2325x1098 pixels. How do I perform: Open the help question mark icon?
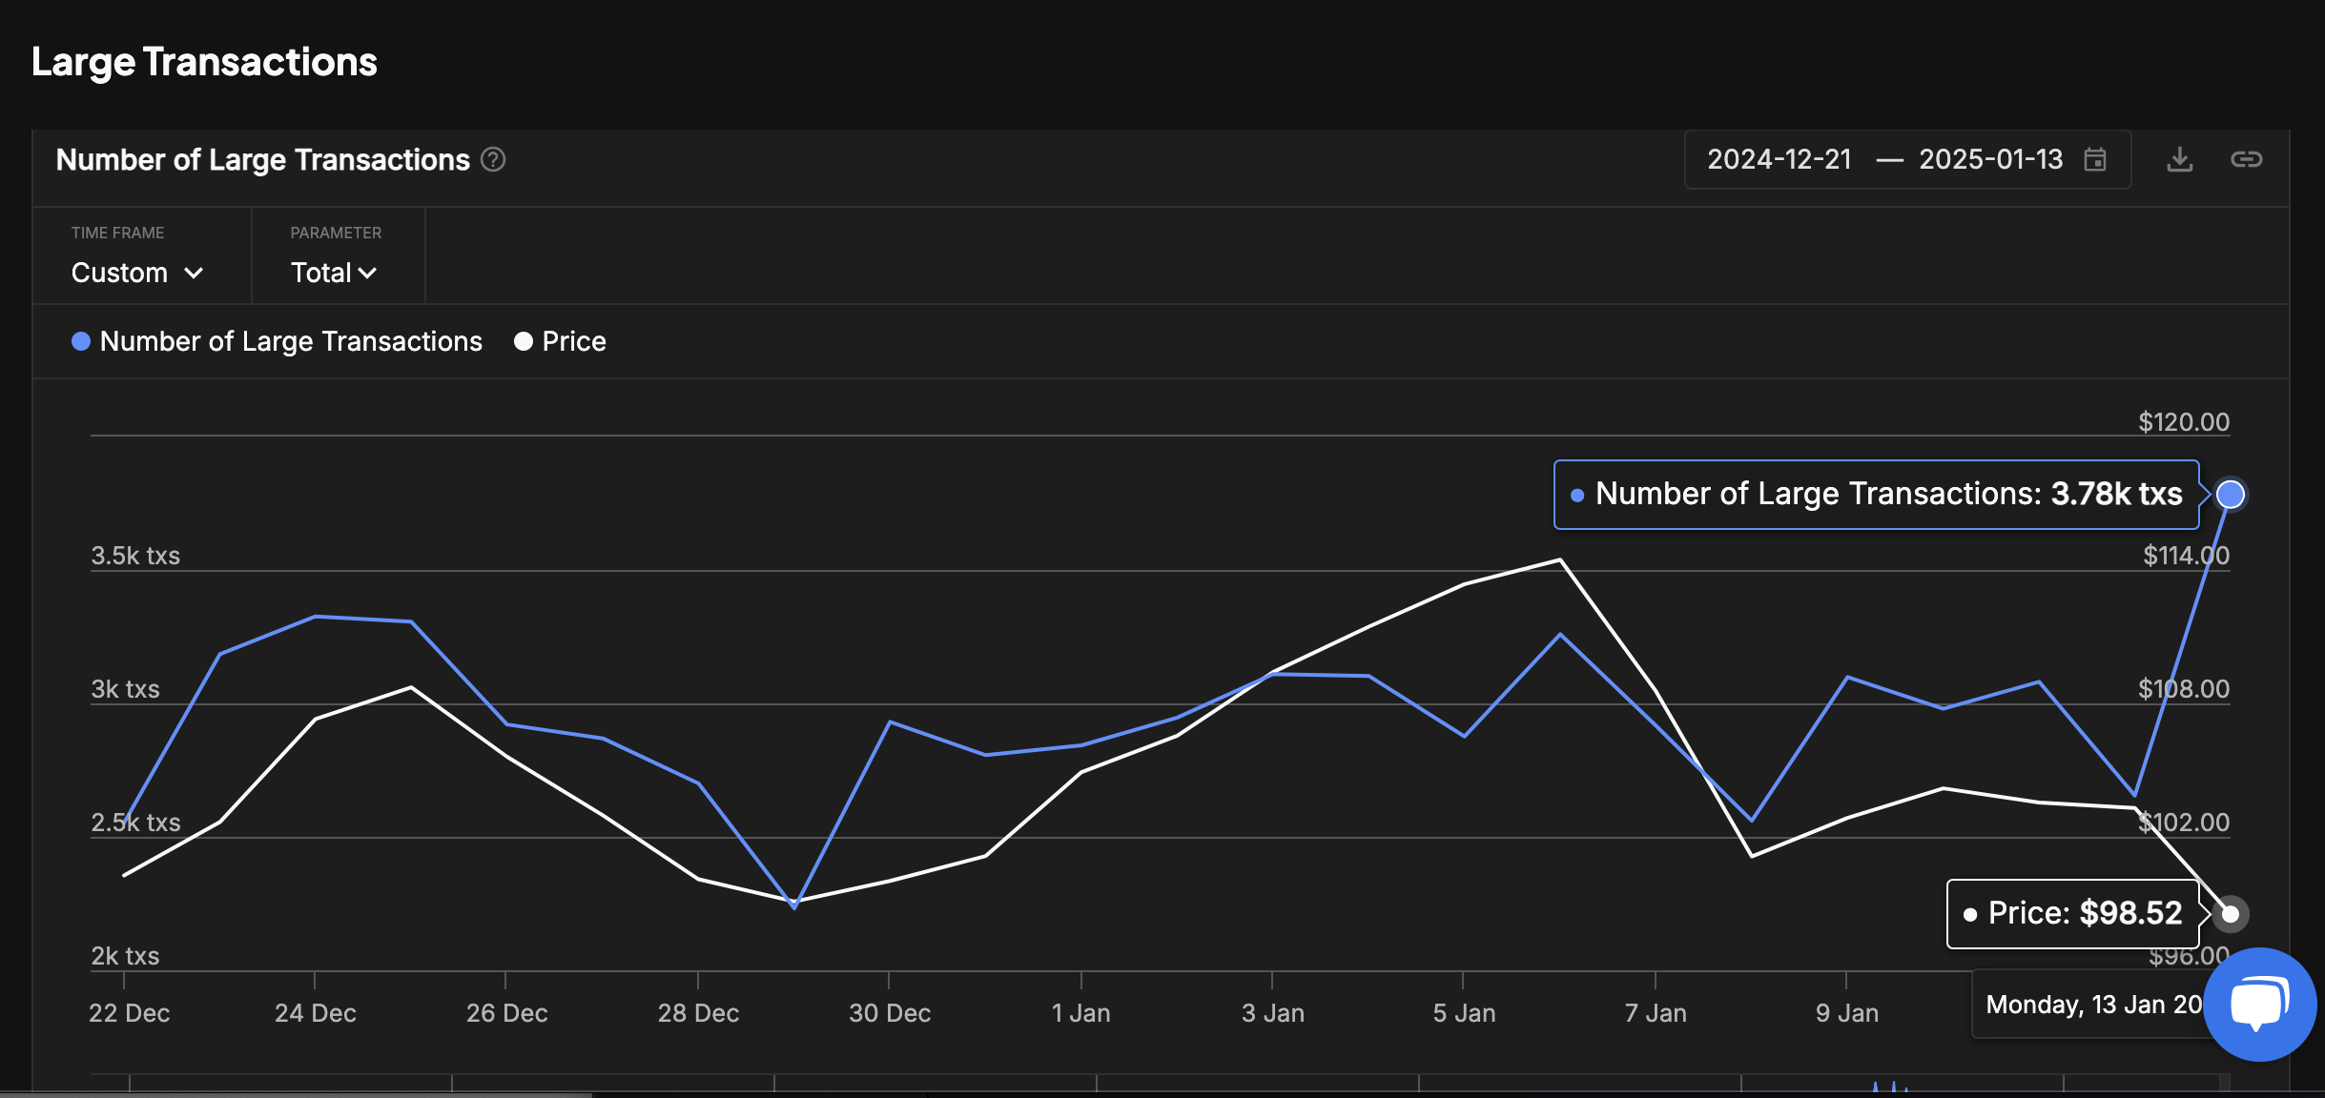(493, 159)
